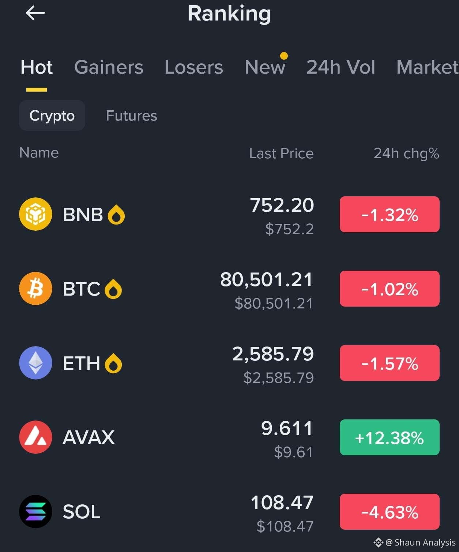The width and height of the screenshot is (459, 552).
Task: Open the BTC price 80,501.21 row
Action: 229,289
